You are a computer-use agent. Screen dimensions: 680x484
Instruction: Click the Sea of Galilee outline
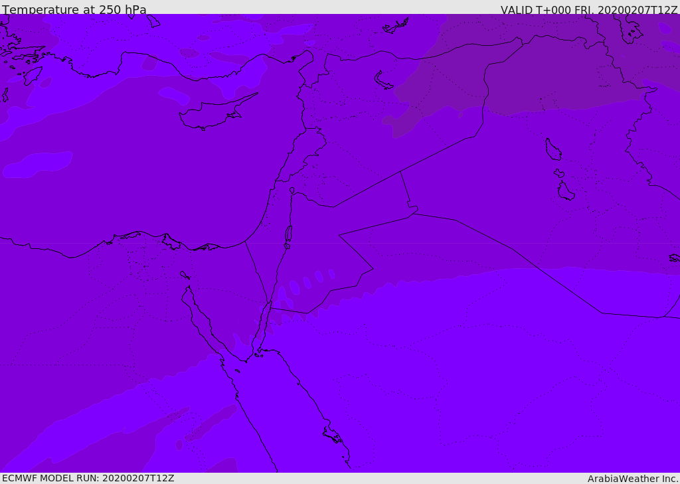tap(292, 191)
